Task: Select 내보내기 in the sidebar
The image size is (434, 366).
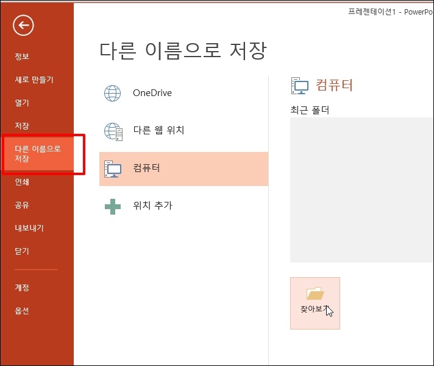Action: [29, 228]
